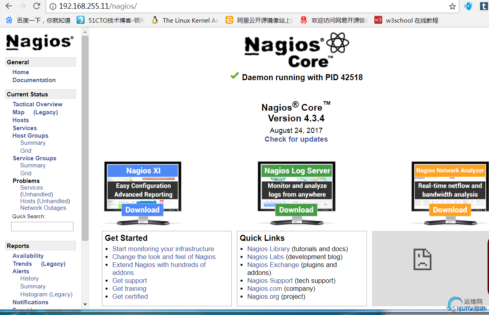Open the Nagios Labs link
The width and height of the screenshot is (489, 315).
[x=266, y=257]
